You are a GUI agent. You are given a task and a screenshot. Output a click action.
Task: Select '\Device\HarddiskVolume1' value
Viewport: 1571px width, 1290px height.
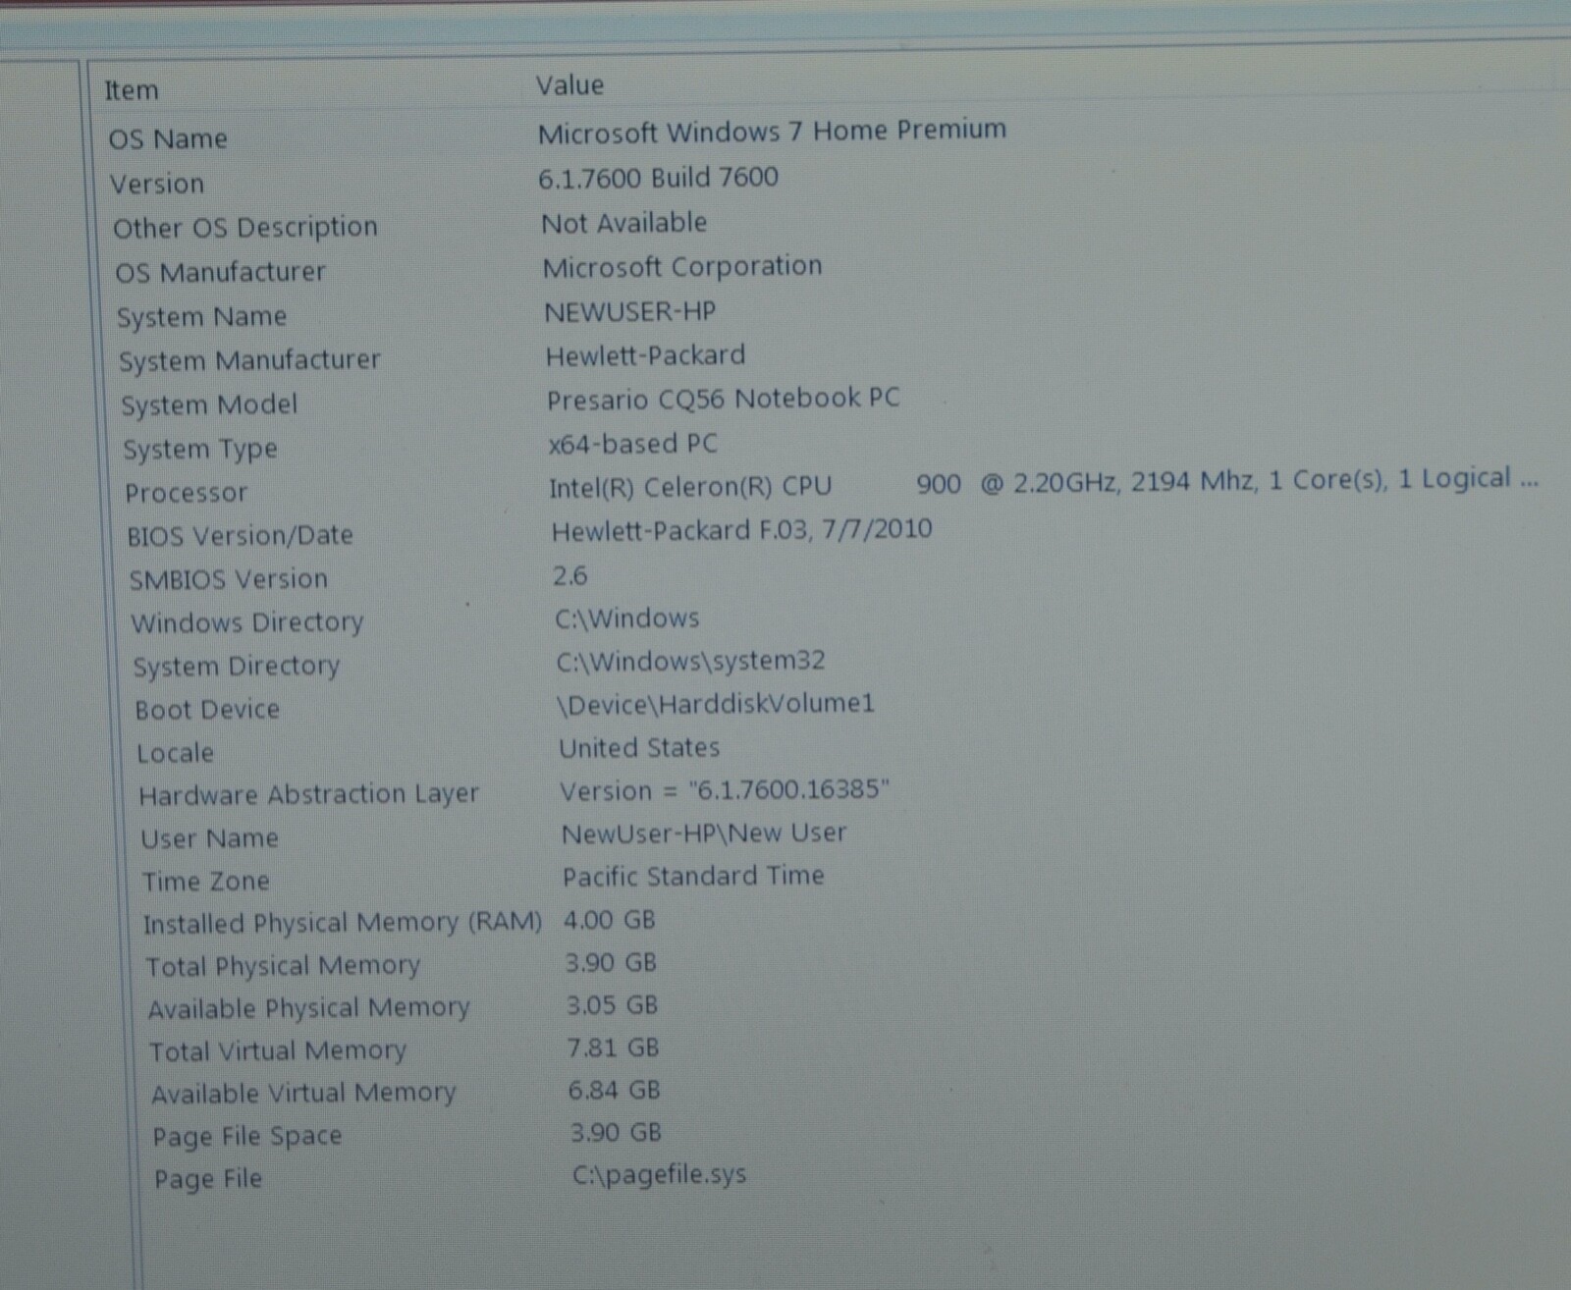715,705
